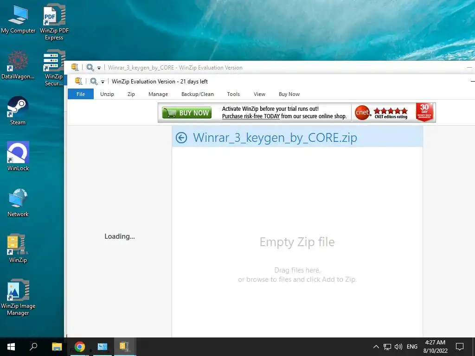Open Network desktop icon
The width and height of the screenshot is (475, 356).
click(x=18, y=202)
